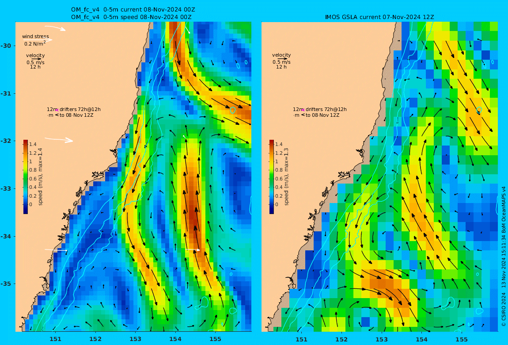
Task: Select the title 'OM_fc_v4 0-5m current 08-Nov-2024 00Z'
Action: [133, 10]
